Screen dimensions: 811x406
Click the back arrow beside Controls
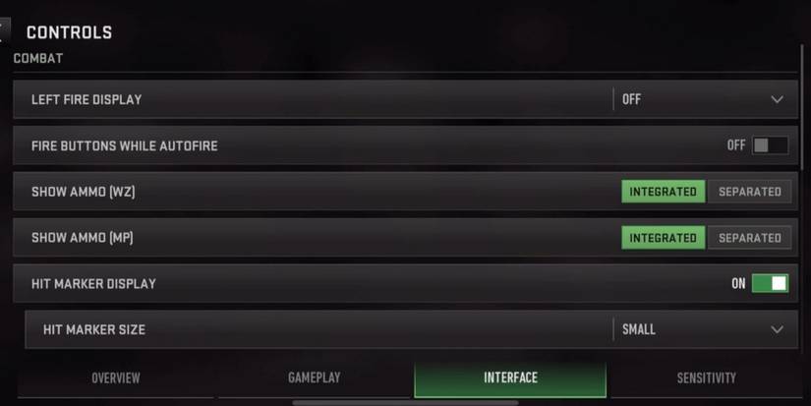coord(4,31)
